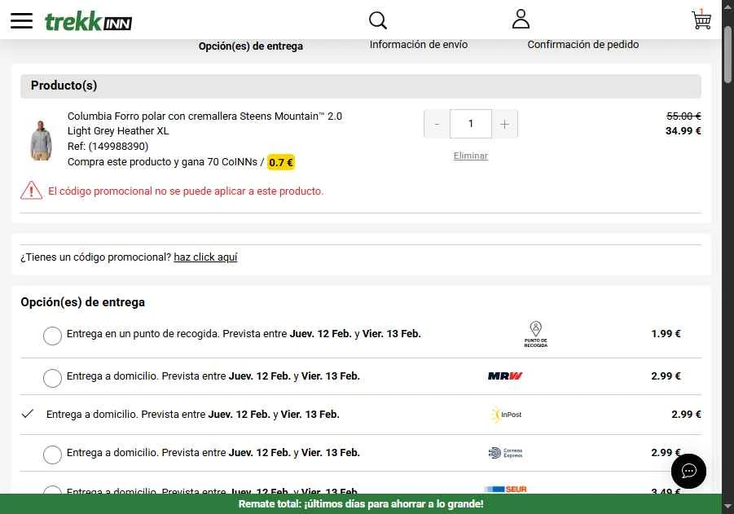Increase product quantity with plus button
The height and width of the screenshot is (514, 734).
click(x=504, y=124)
